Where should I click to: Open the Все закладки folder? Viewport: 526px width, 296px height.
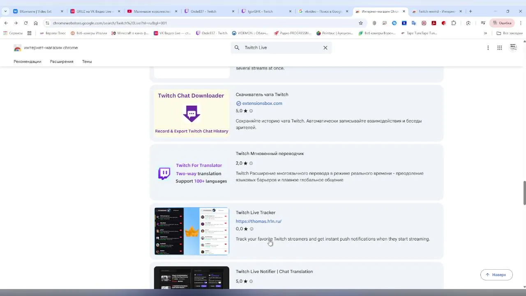coord(510,33)
